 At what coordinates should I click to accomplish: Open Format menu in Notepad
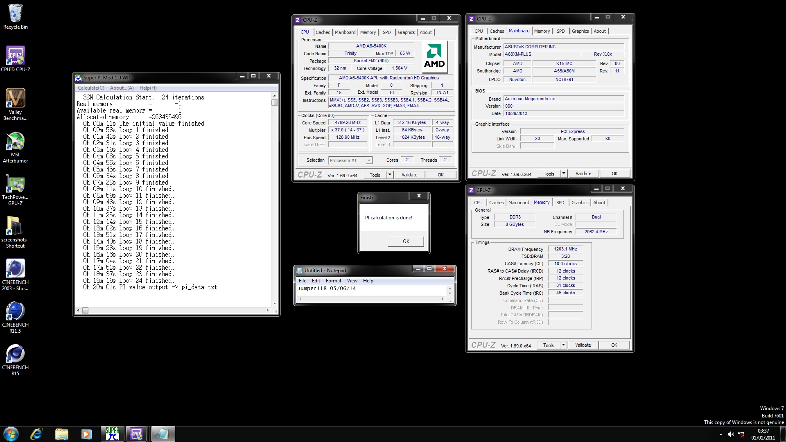(x=333, y=281)
